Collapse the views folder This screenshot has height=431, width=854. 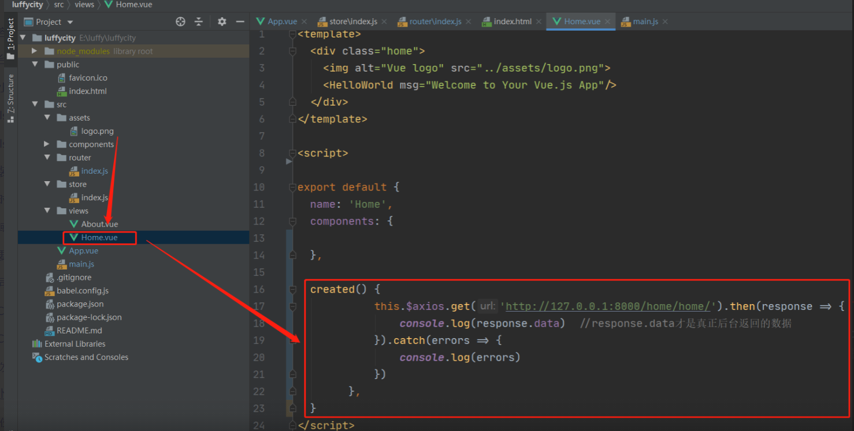click(x=47, y=211)
